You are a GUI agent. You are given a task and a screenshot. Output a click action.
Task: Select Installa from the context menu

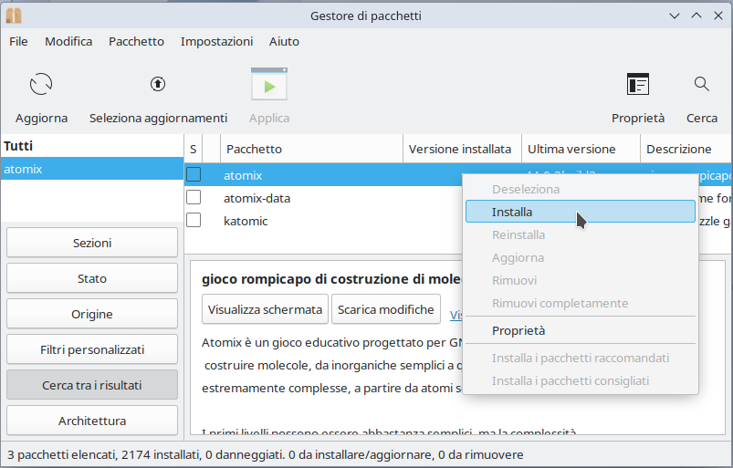[x=512, y=212]
